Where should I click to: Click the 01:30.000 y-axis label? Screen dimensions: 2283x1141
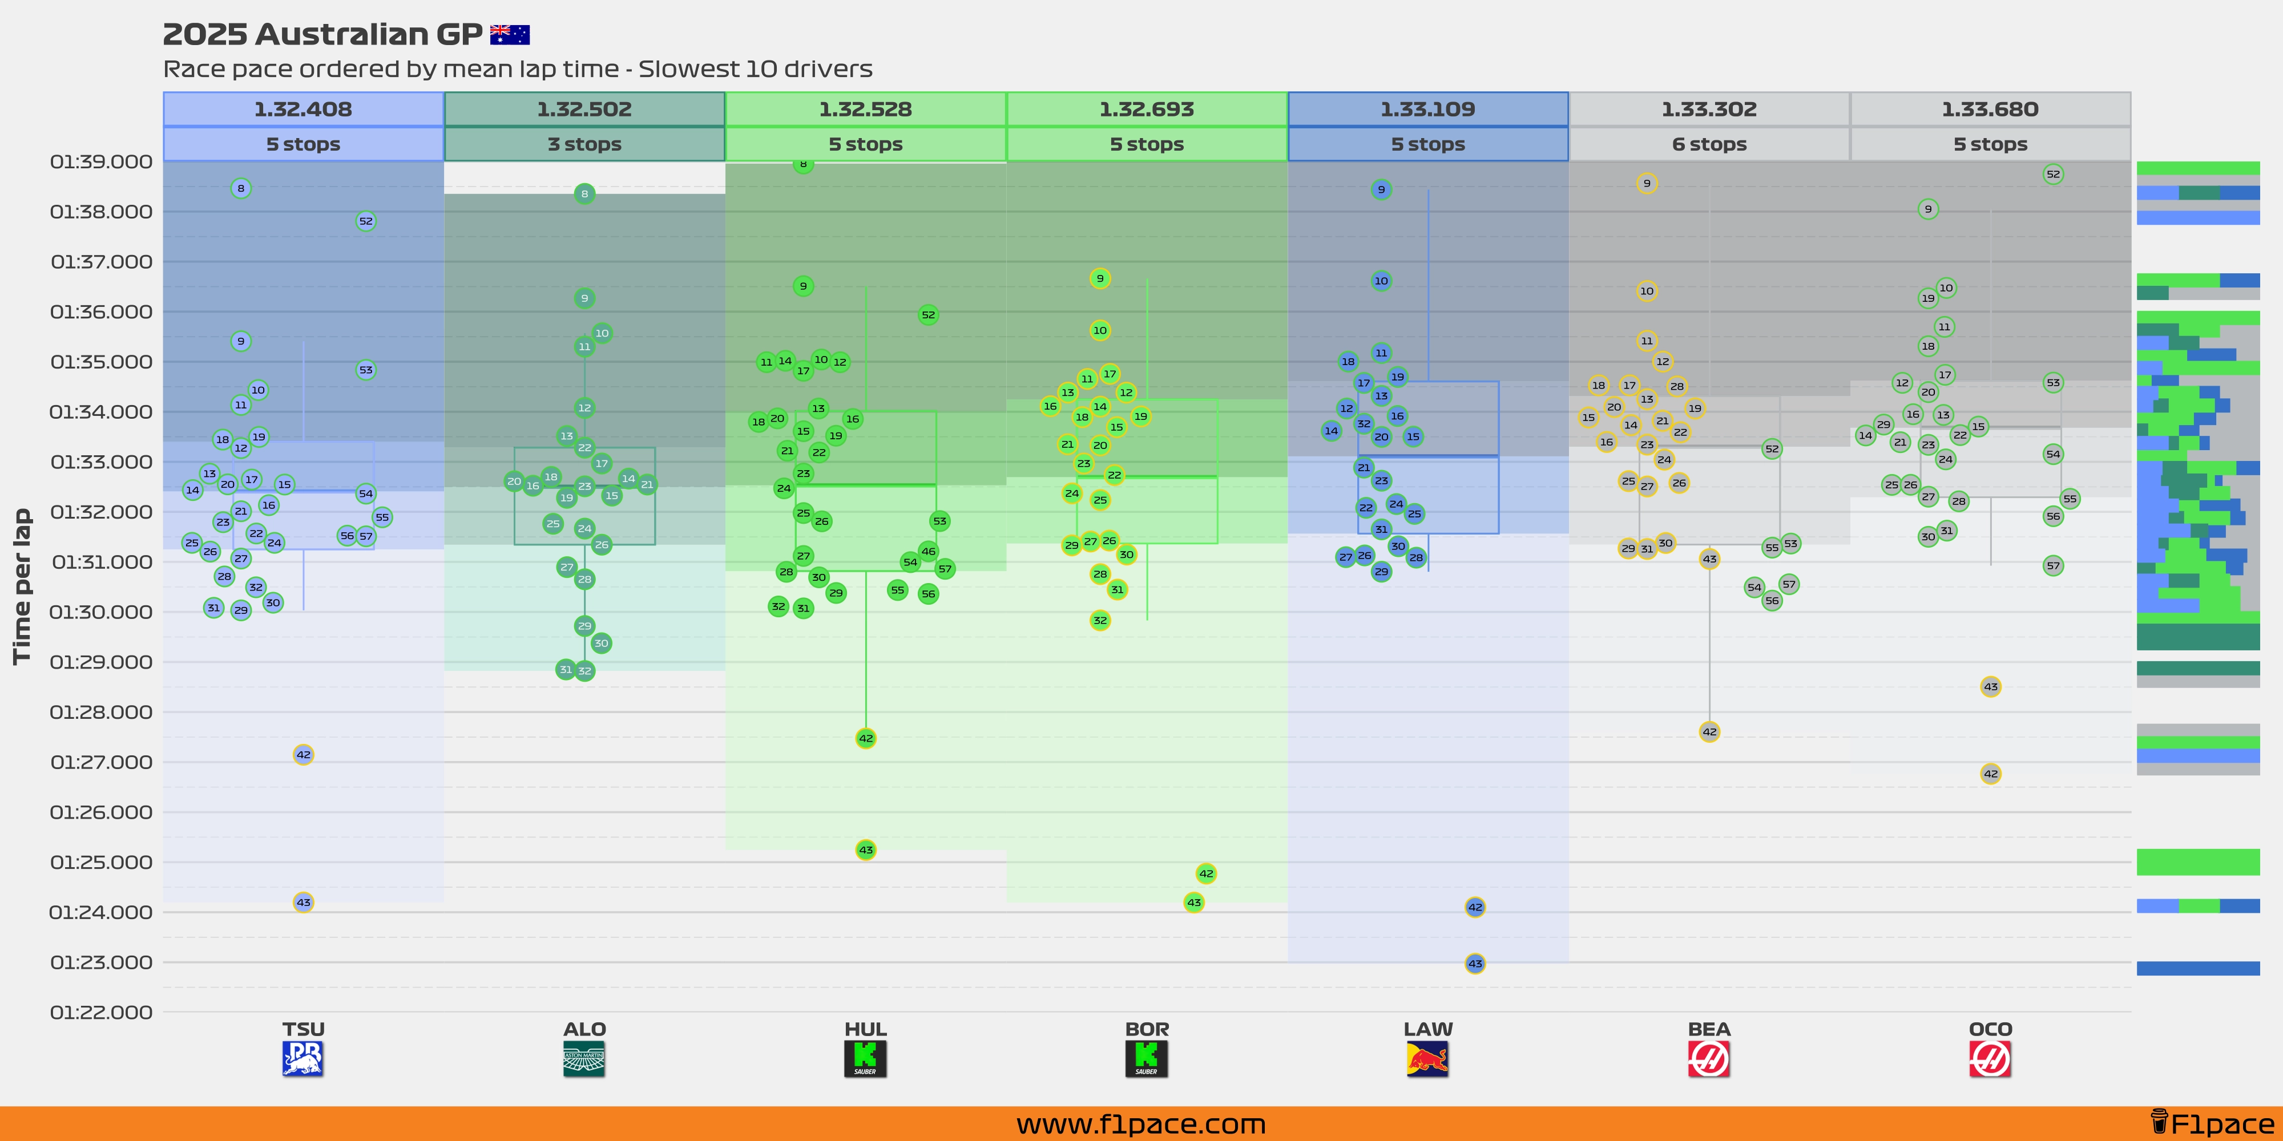[101, 611]
